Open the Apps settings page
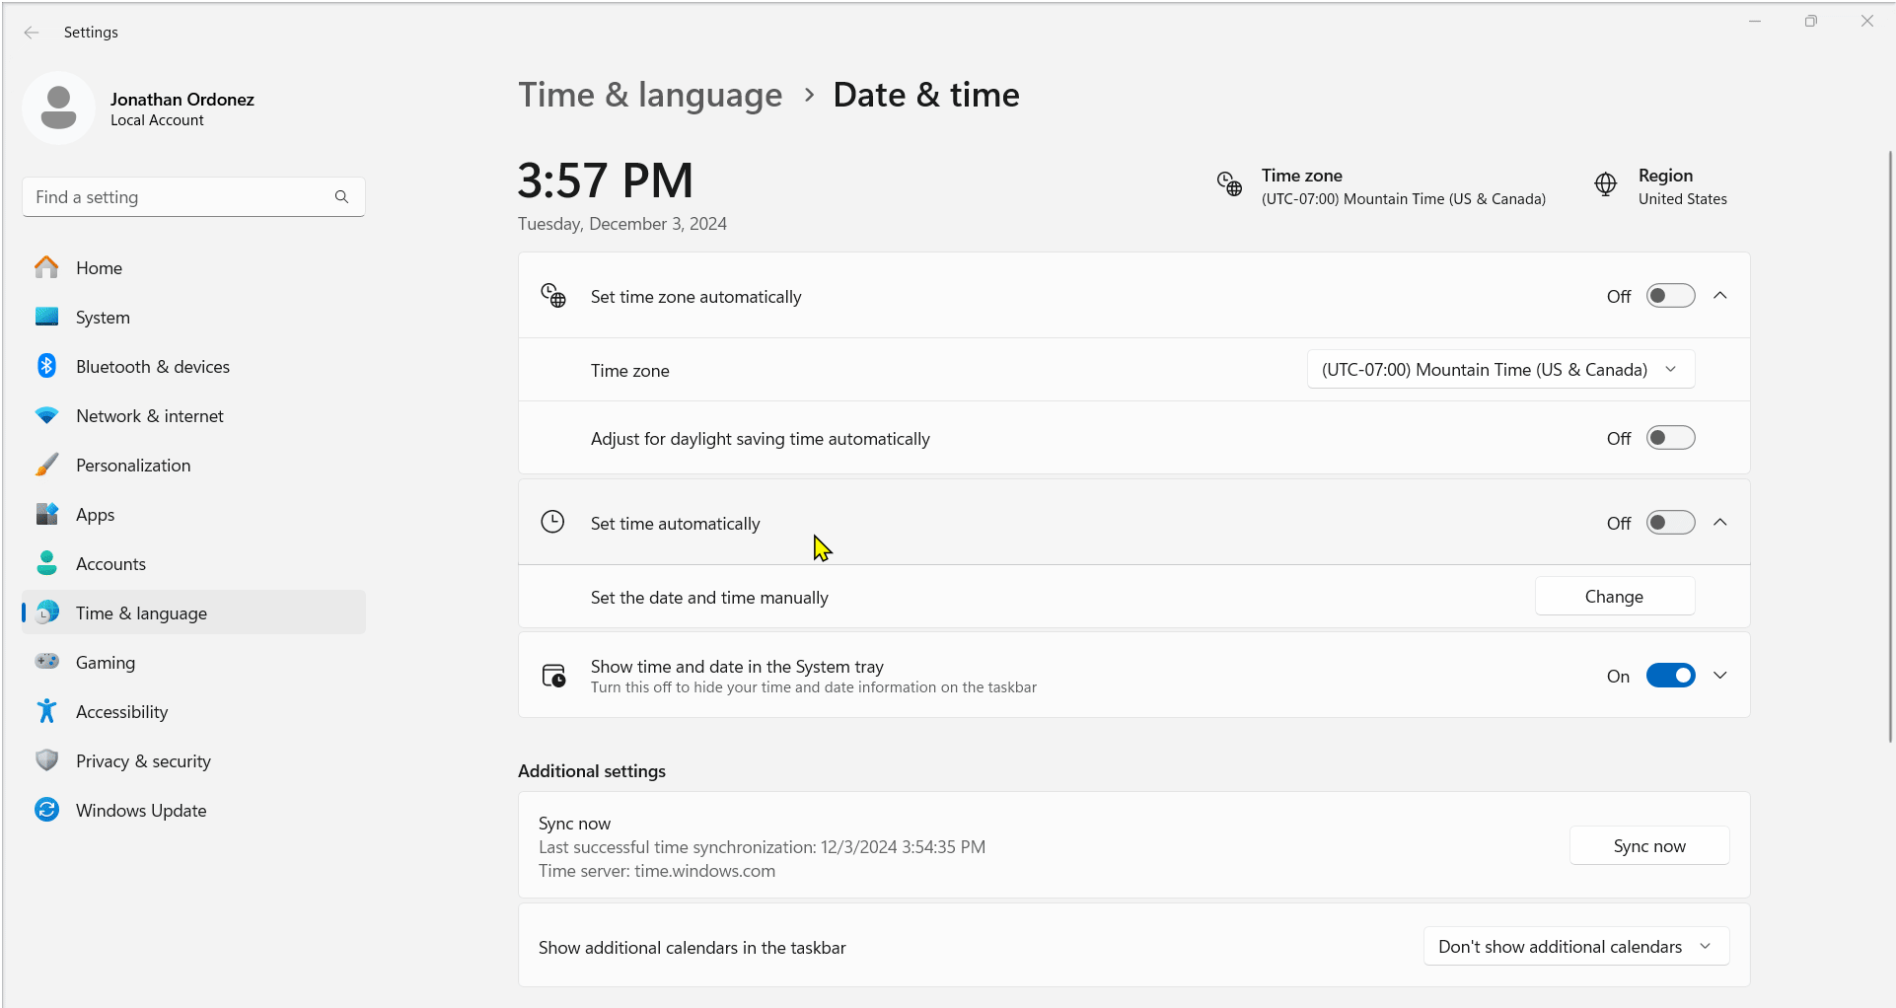 pyautogui.click(x=96, y=514)
